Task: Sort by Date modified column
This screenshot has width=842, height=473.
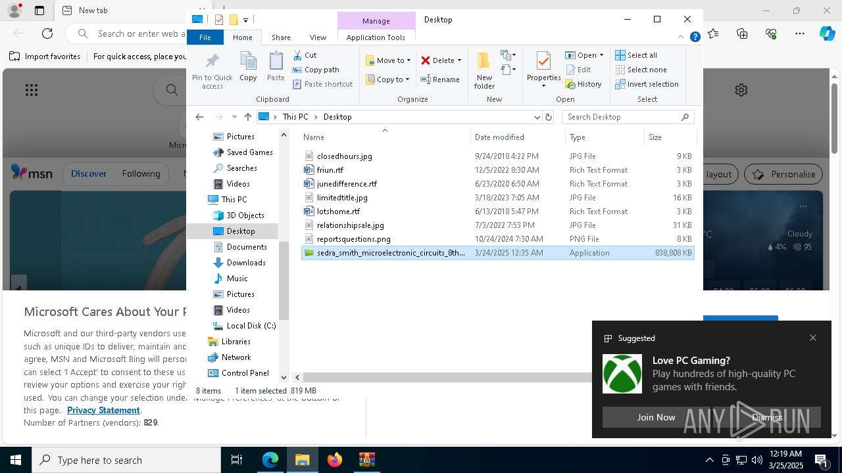Action: pyautogui.click(x=518, y=137)
